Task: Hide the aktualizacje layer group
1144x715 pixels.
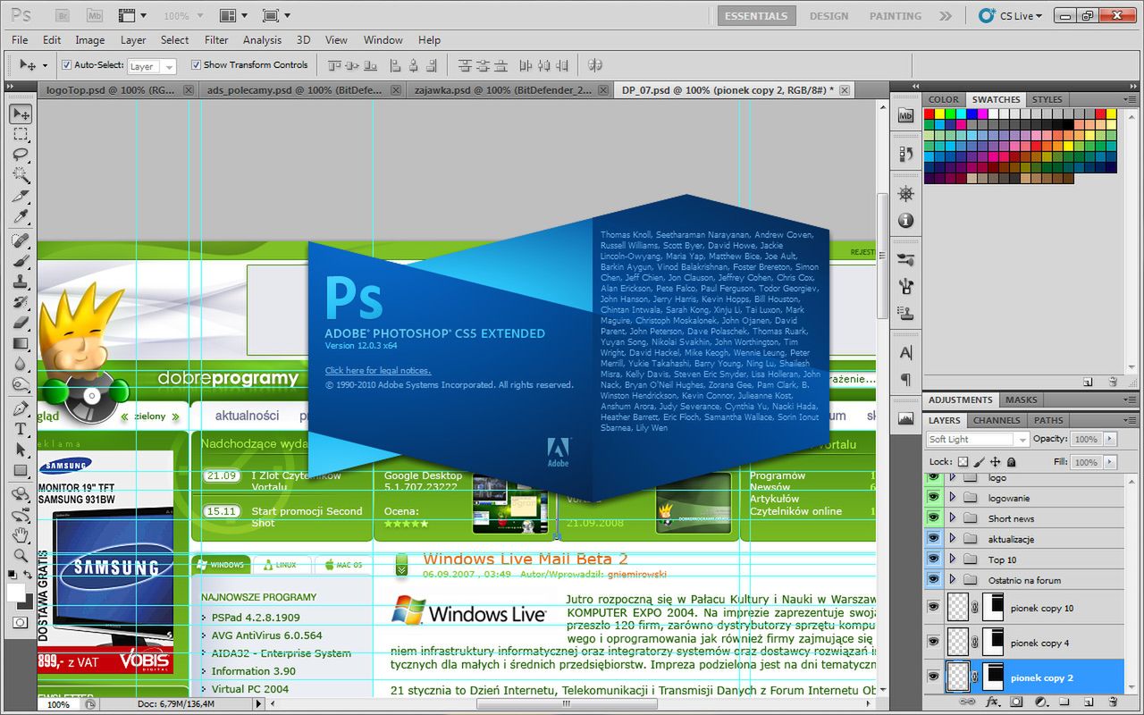Action: click(933, 539)
